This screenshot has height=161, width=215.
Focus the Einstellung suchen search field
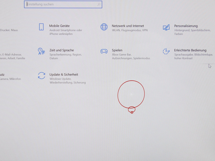61,5
